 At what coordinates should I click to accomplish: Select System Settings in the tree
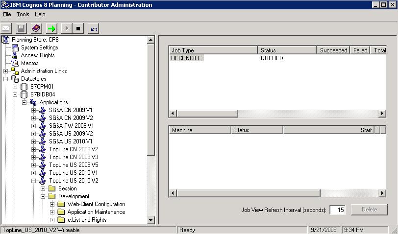tap(39, 47)
